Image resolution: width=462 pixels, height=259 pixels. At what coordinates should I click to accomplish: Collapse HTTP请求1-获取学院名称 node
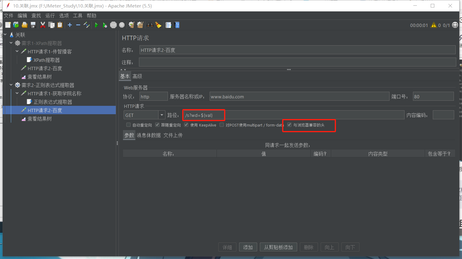pyautogui.click(x=17, y=94)
